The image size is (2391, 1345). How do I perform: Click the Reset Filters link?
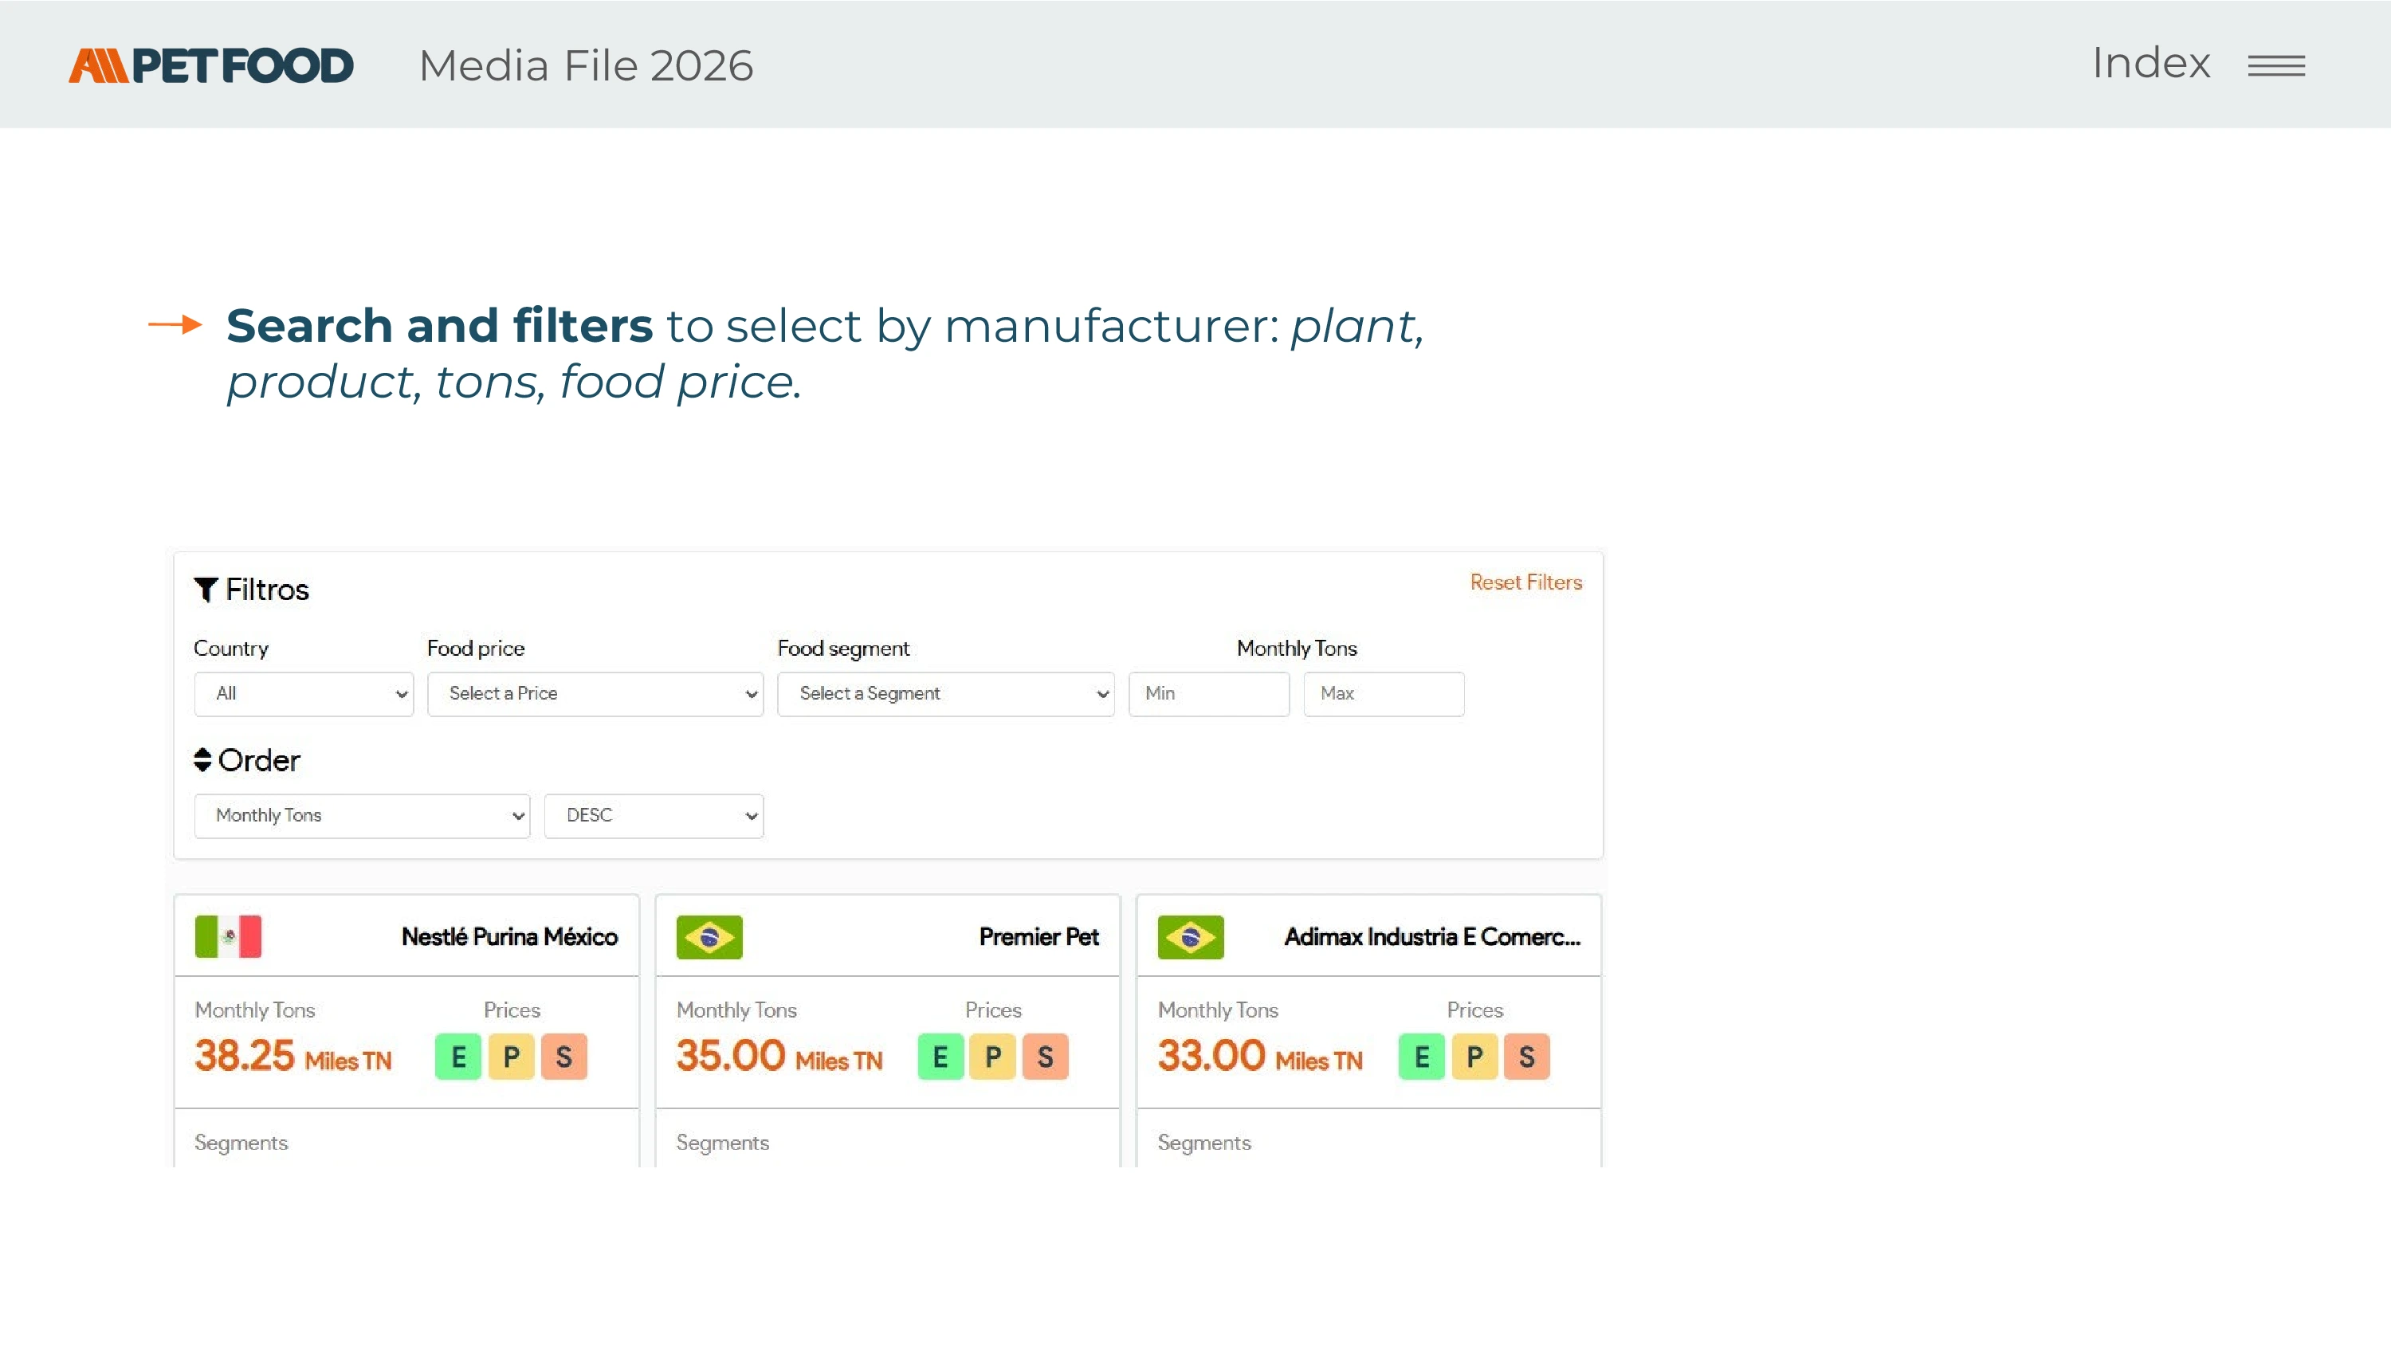[1525, 582]
